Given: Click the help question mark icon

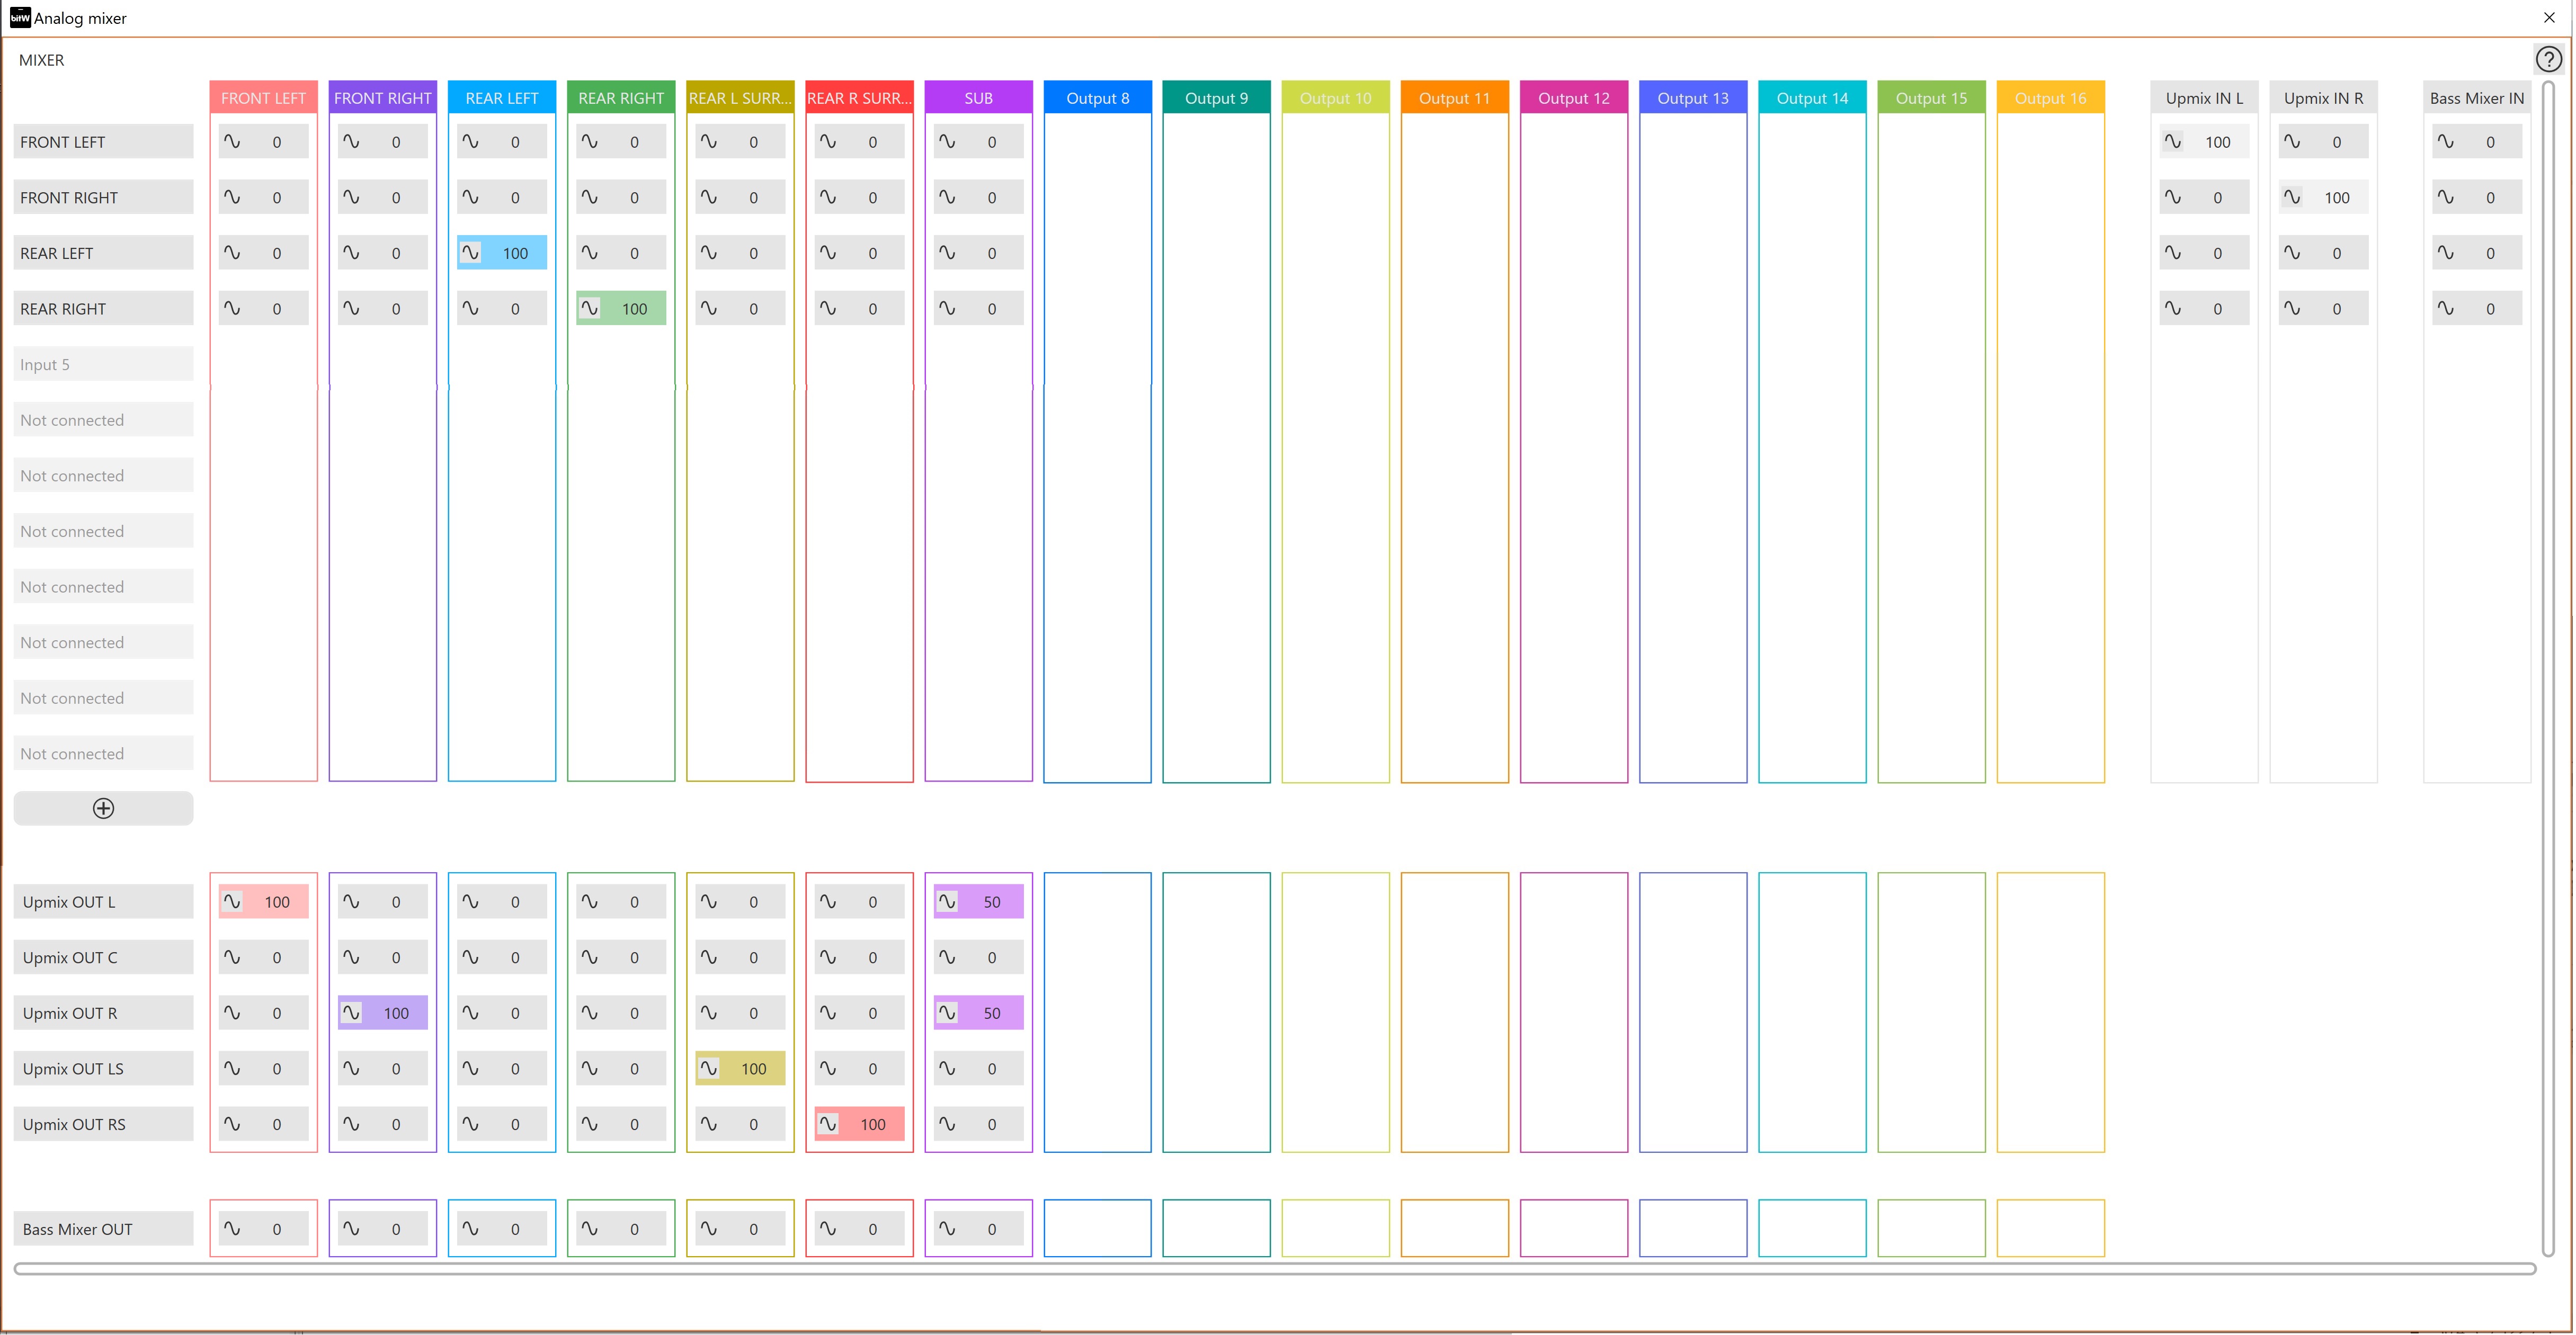Looking at the screenshot, I should click(2548, 60).
